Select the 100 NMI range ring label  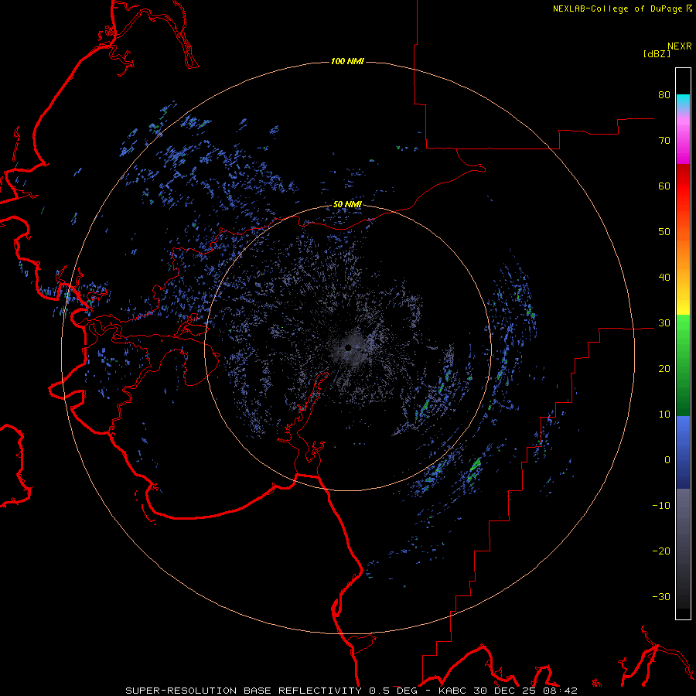[x=347, y=61]
